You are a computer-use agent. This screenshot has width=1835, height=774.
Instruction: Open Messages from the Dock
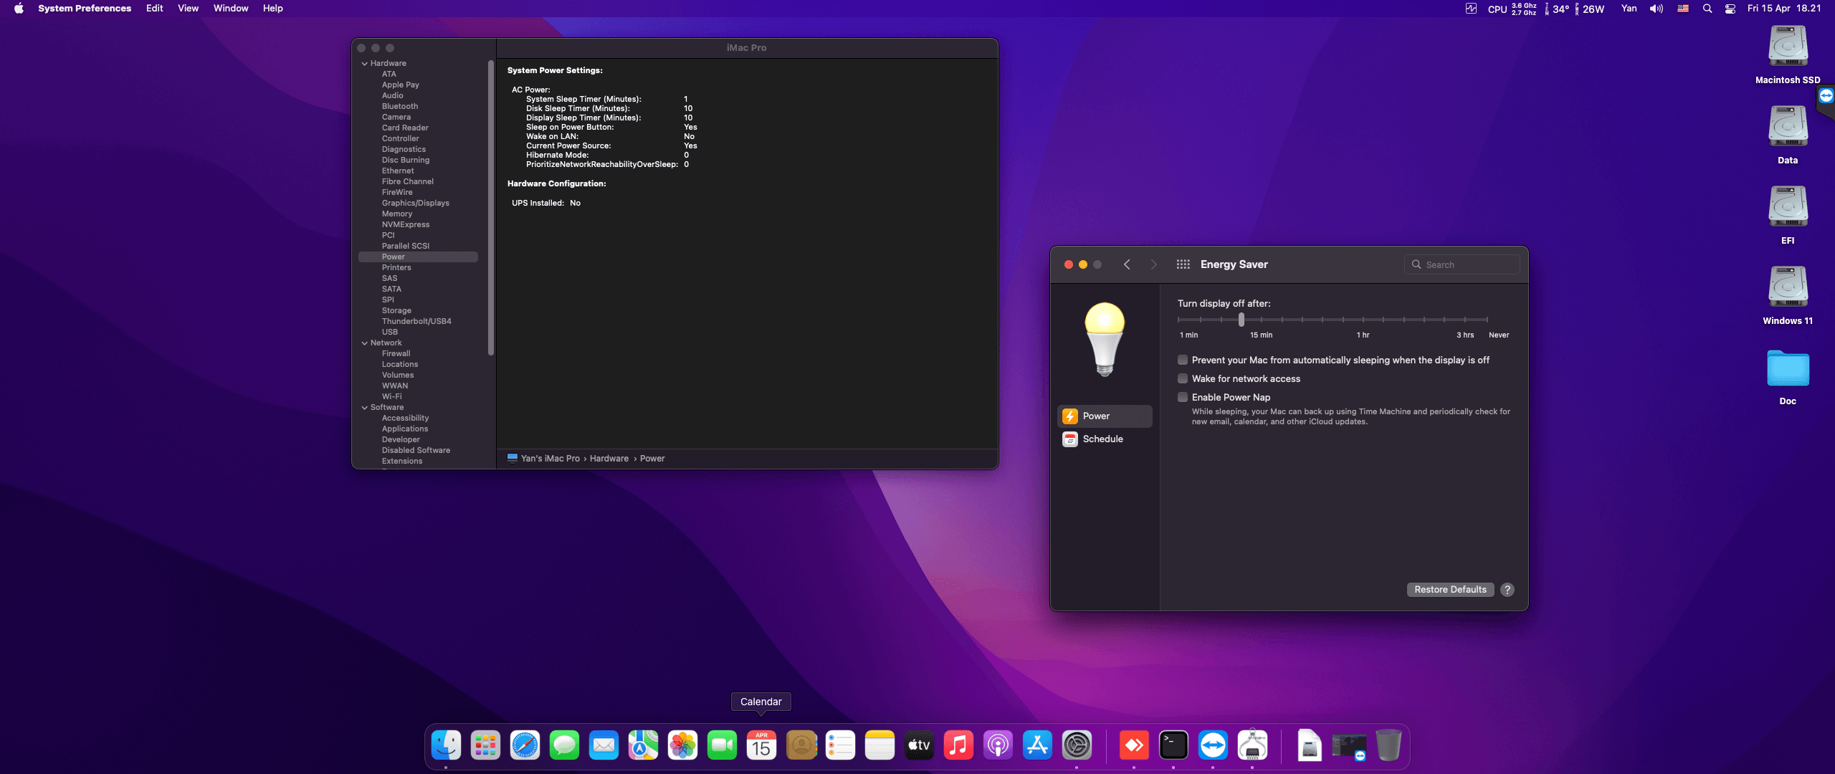(564, 745)
